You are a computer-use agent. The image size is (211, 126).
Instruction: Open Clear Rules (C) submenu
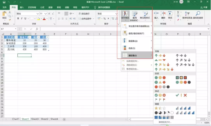tap(137, 65)
